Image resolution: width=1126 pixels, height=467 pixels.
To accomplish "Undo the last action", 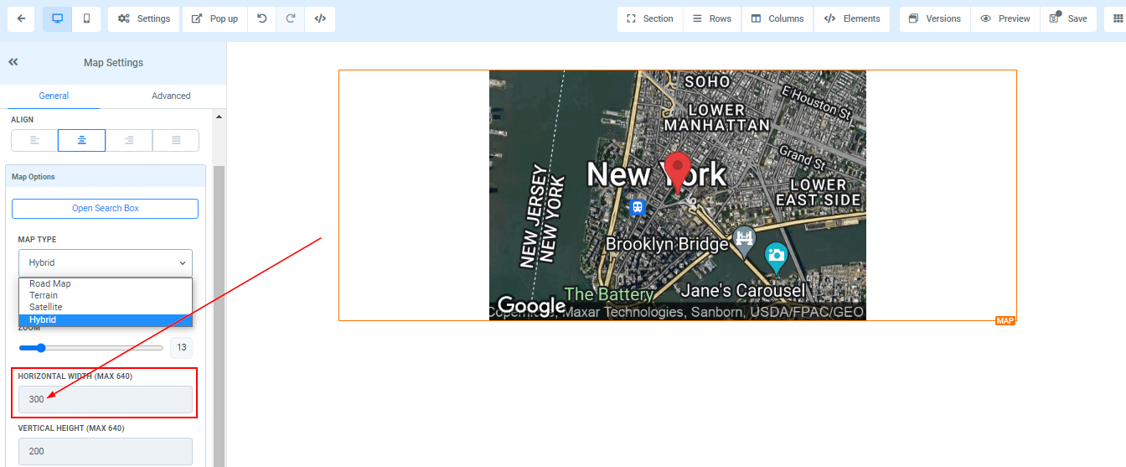I will pos(262,18).
